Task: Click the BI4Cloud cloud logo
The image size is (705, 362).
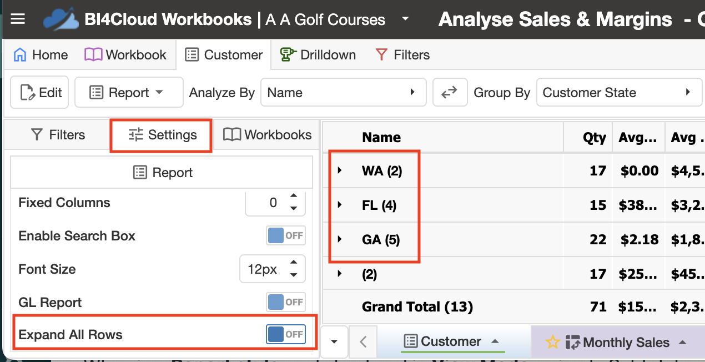Action: (x=61, y=19)
